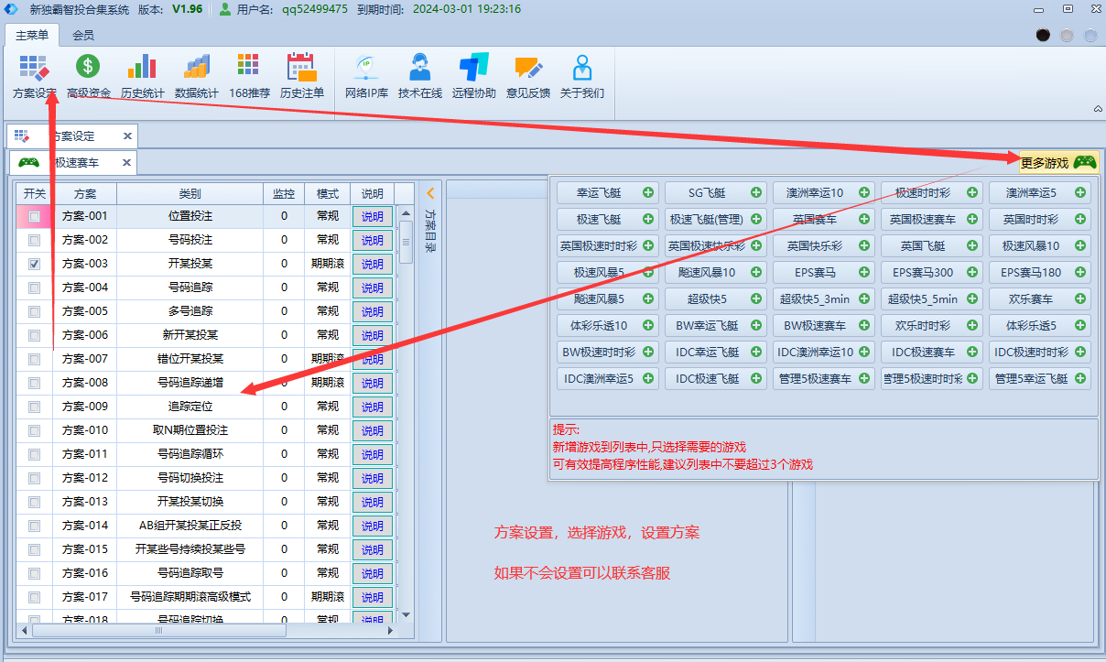Open 技术在线 support icon
This screenshot has height=662, width=1106.
(x=420, y=76)
